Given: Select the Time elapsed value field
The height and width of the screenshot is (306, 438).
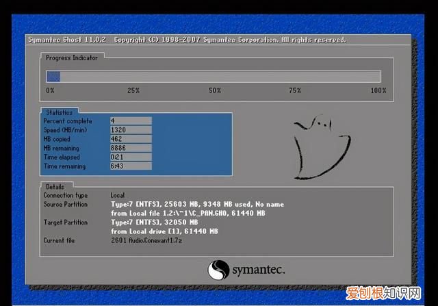Looking at the screenshot, I should point(130,157).
